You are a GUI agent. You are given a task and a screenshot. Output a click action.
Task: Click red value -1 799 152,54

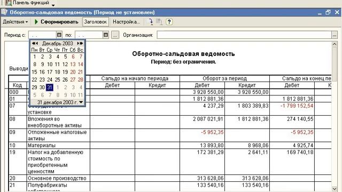coord(297,106)
